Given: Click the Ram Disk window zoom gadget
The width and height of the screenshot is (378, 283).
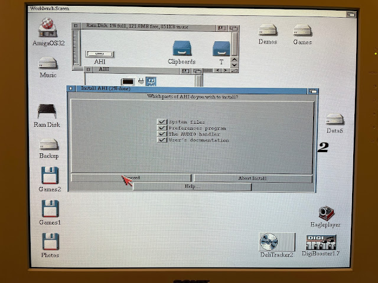Looking at the screenshot, I should 222,28.
